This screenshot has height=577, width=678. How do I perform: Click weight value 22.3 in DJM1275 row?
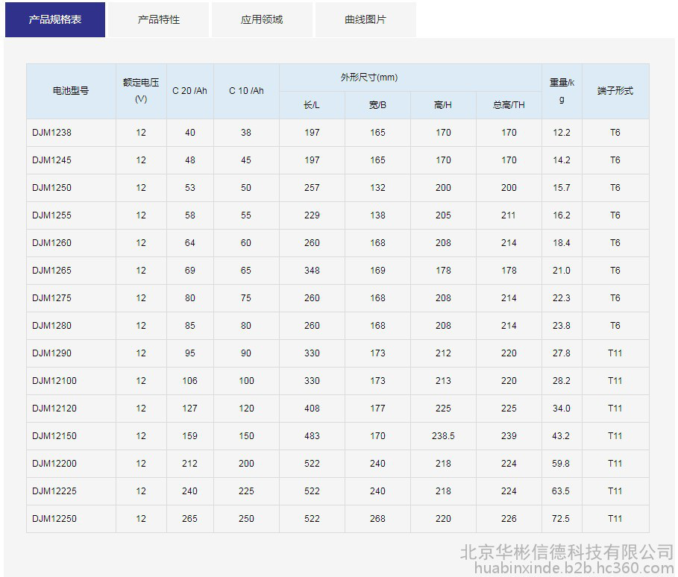[561, 298]
